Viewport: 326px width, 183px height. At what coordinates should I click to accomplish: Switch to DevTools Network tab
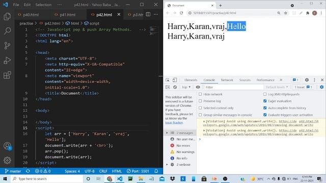(x=227, y=80)
